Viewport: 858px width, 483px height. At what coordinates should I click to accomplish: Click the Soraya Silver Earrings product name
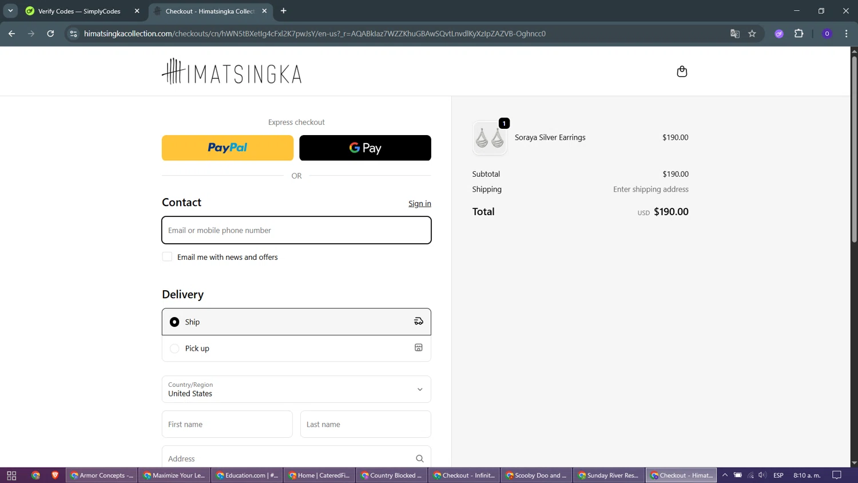(x=550, y=137)
